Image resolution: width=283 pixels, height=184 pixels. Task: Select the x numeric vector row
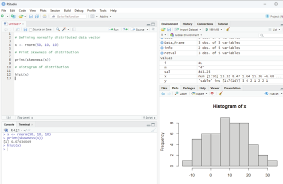pyautogui.click(x=221, y=76)
